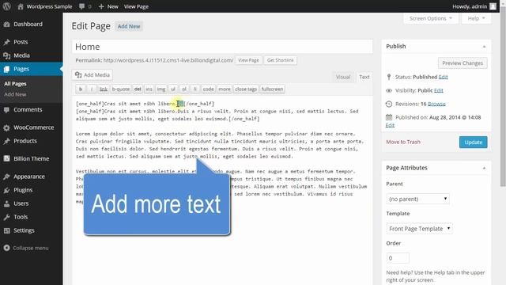Insert blockquote with b-quote button

coord(121,89)
